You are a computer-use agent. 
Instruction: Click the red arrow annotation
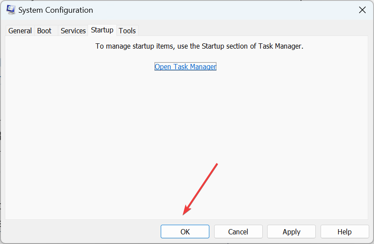click(x=200, y=189)
